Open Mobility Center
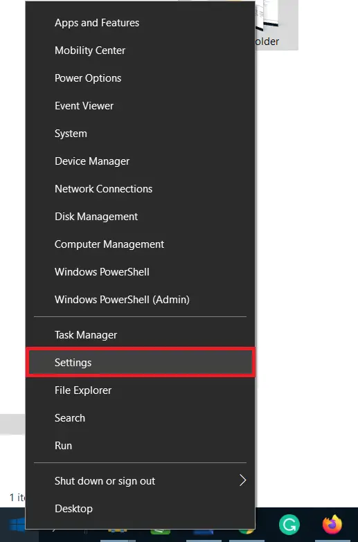Viewport: 358px width, 542px height. (x=140, y=51)
